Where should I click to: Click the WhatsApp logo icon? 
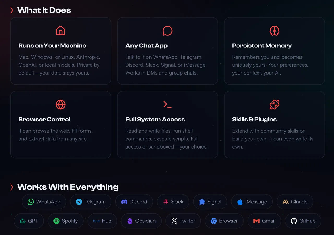click(31, 202)
